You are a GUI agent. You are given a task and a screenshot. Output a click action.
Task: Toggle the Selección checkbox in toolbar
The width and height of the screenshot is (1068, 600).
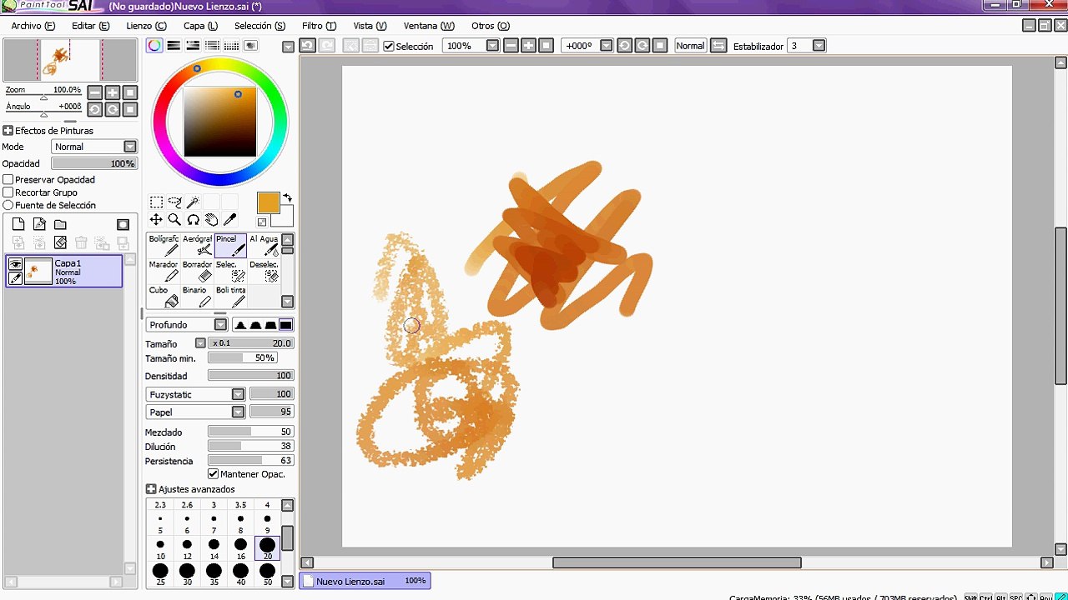coord(388,47)
